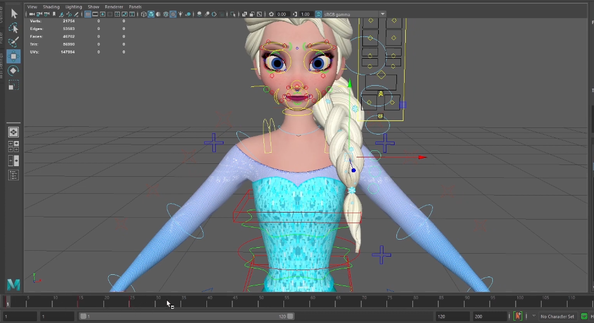The width and height of the screenshot is (594, 323).
Task: Open the Tool Settings side tab
Action: [2, 65]
